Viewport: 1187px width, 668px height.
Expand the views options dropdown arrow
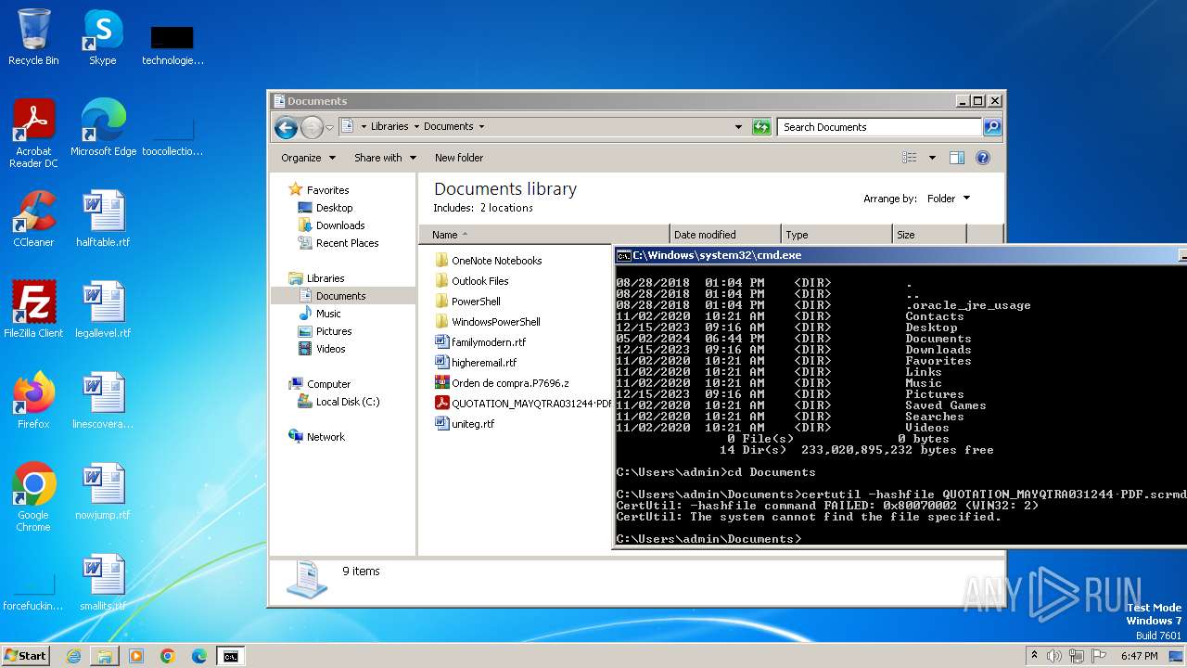[x=932, y=158]
